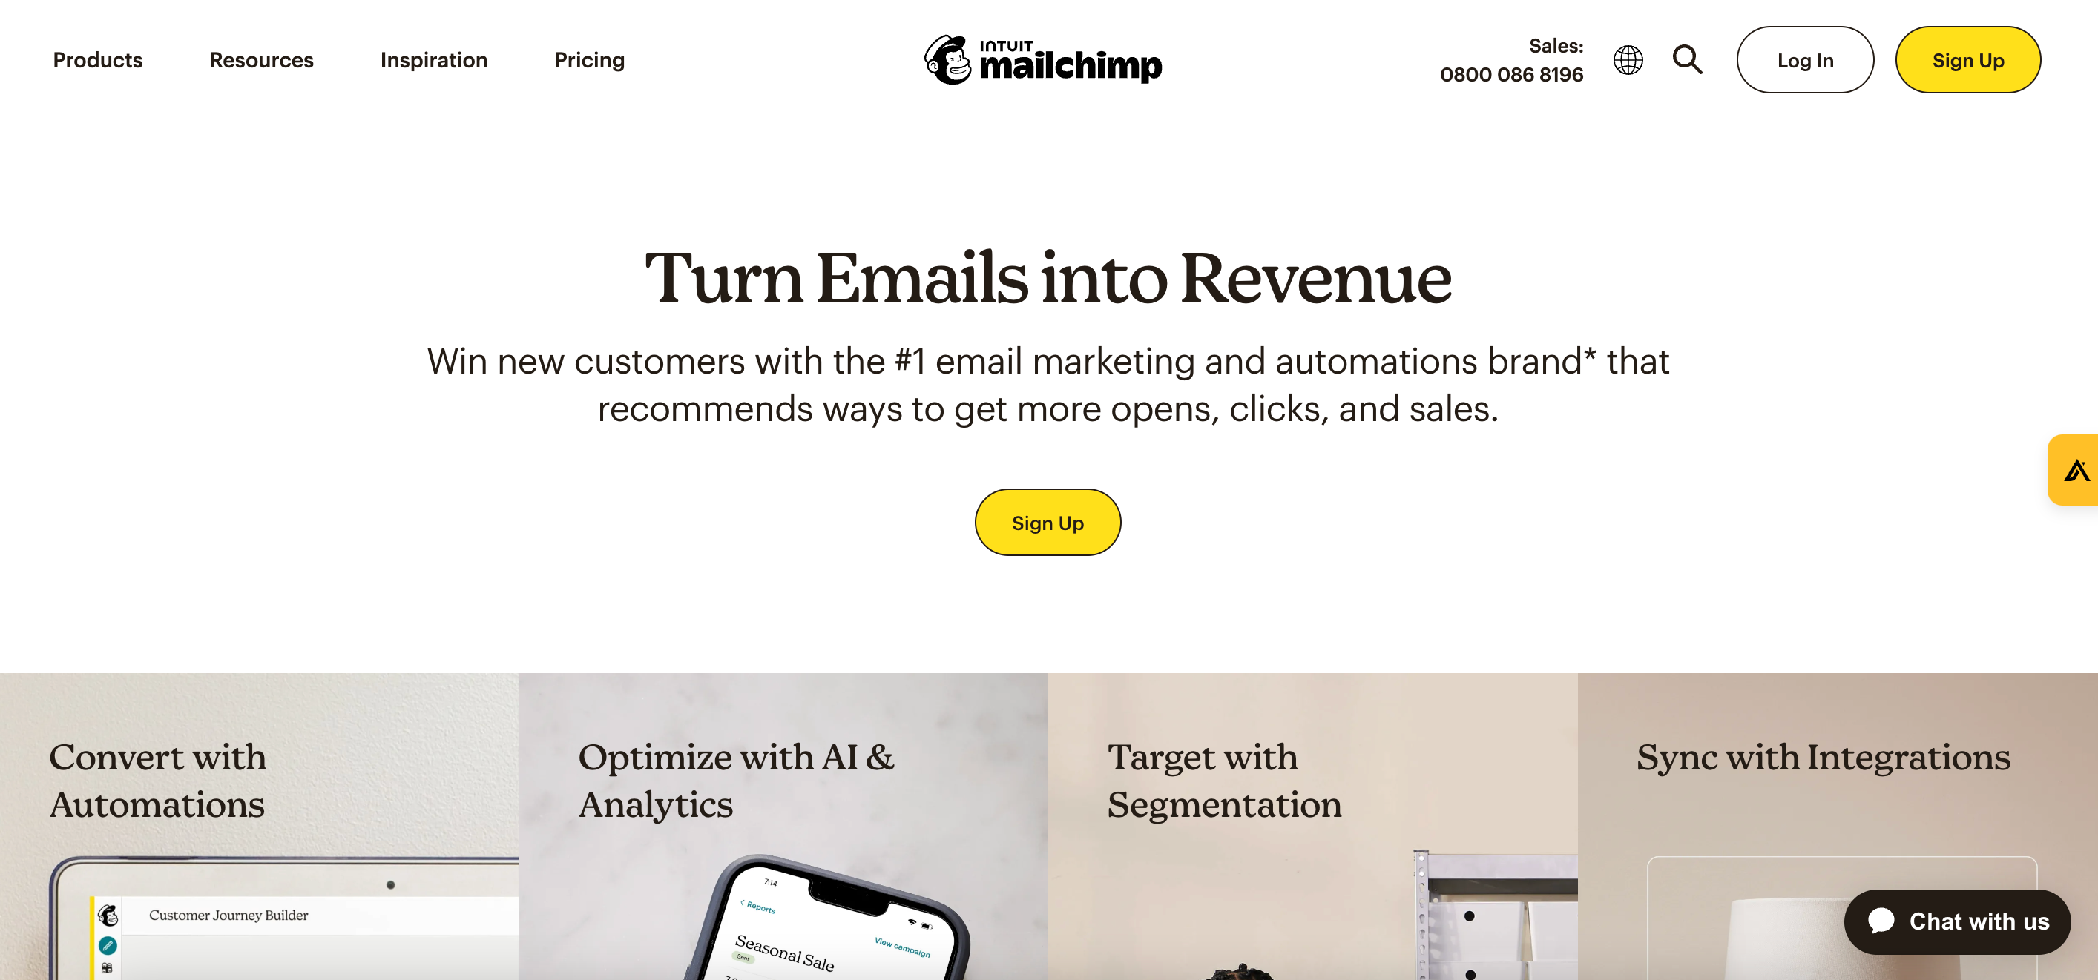Image resolution: width=2098 pixels, height=980 pixels.
Task: Click the hero Sign Up button
Action: point(1048,521)
